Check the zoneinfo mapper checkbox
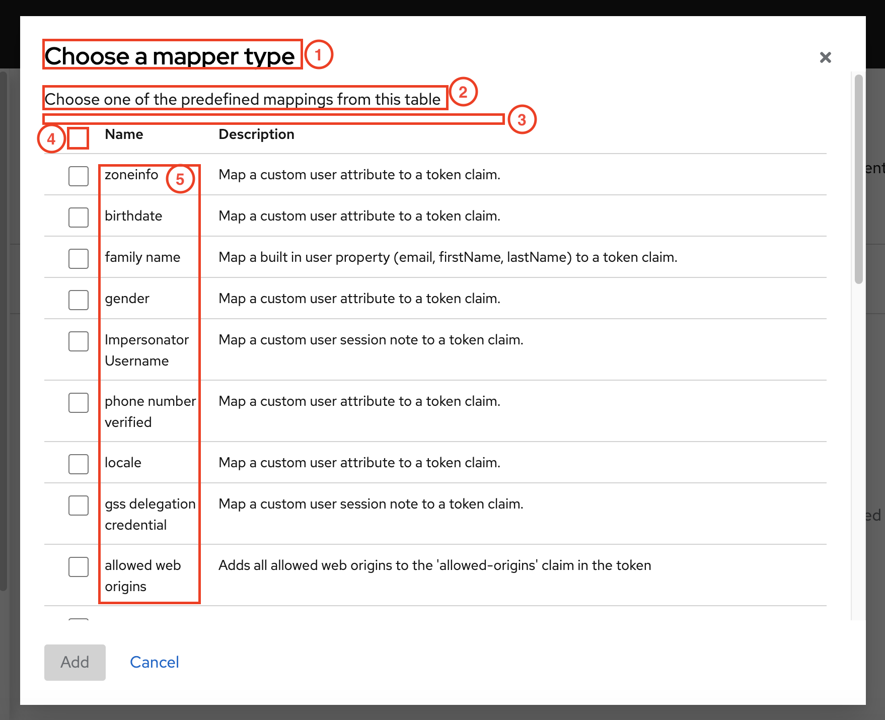The height and width of the screenshot is (720, 885). (x=78, y=176)
